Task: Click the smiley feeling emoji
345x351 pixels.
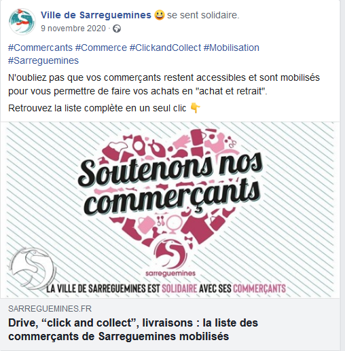Action: coord(160,15)
